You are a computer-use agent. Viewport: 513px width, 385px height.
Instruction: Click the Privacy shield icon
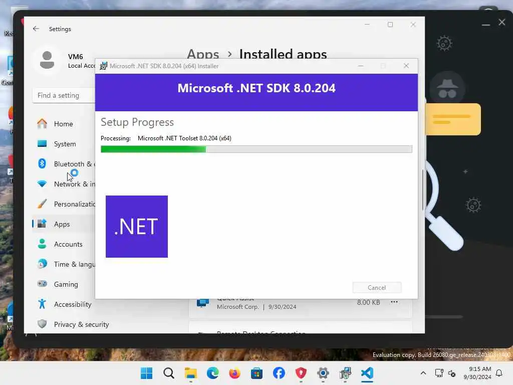click(42, 324)
